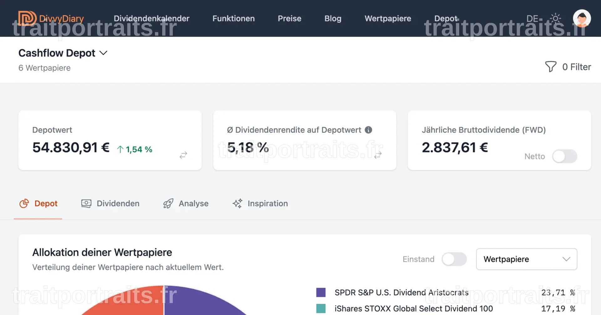Click the banknote icon beside Dividenden
Image resolution: width=601 pixels, height=315 pixels.
click(x=86, y=203)
